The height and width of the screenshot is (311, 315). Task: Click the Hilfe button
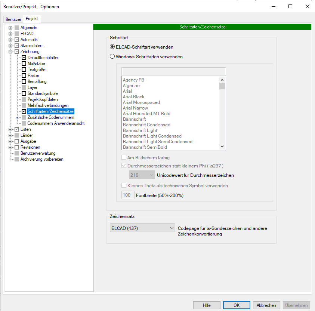207,305
